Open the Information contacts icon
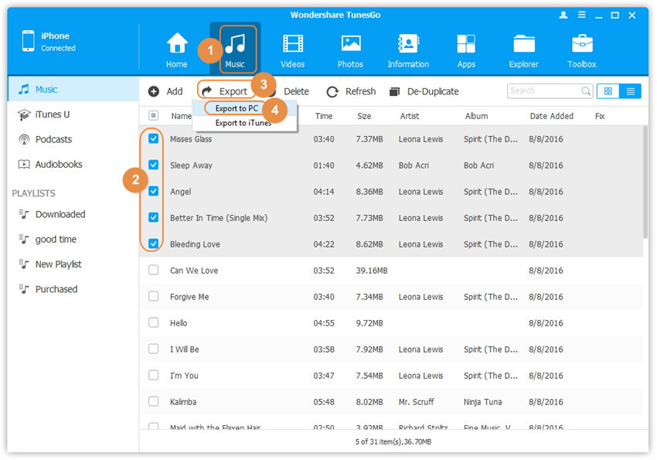The image size is (657, 460). click(408, 45)
